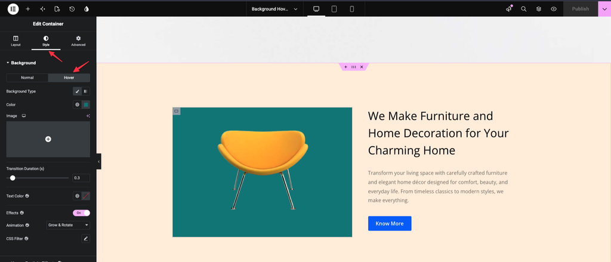
Task: Switch to the Layout tab
Action: [16, 41]
